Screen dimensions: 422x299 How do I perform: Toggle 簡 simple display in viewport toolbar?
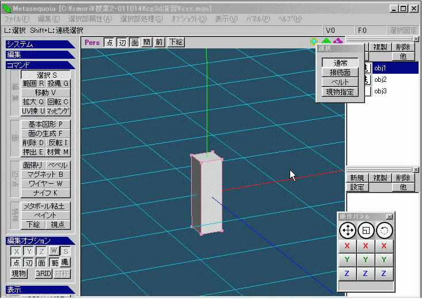coord(147,42)
